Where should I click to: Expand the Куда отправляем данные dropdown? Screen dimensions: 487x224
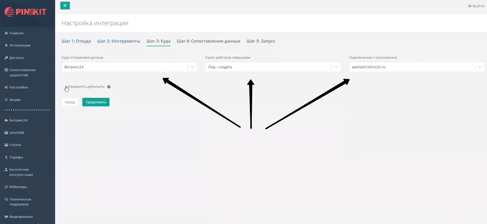[x=129, y=67]
